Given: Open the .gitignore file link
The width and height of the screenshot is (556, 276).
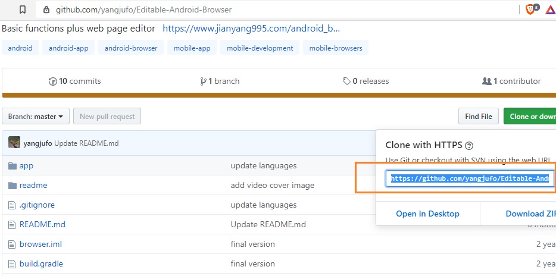Looking at the screenshot, I should (37, 205).
